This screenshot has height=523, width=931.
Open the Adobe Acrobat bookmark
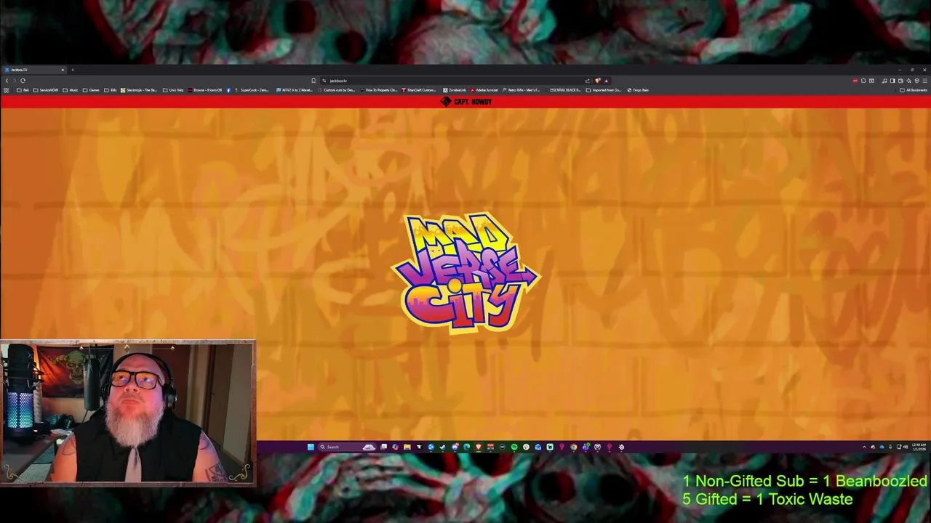coord(485,90)
